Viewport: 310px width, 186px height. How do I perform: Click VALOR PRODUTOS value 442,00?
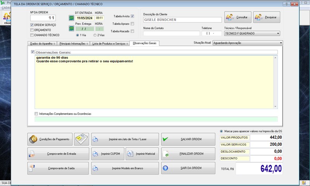pos(267,138)
